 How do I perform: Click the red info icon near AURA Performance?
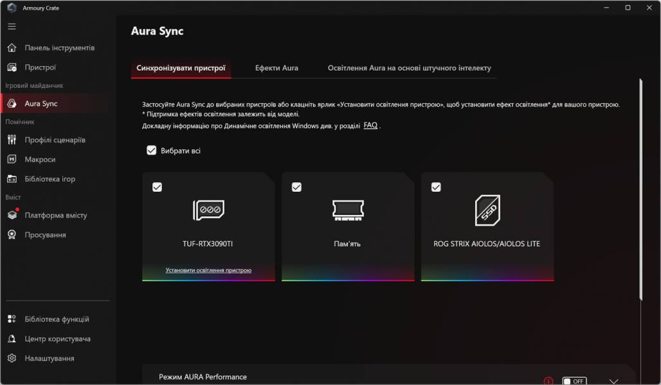pos(548,381)
